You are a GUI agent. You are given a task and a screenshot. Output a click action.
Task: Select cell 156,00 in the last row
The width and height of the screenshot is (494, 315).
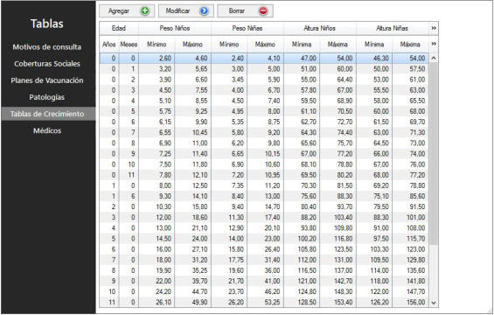coord(411,303)
